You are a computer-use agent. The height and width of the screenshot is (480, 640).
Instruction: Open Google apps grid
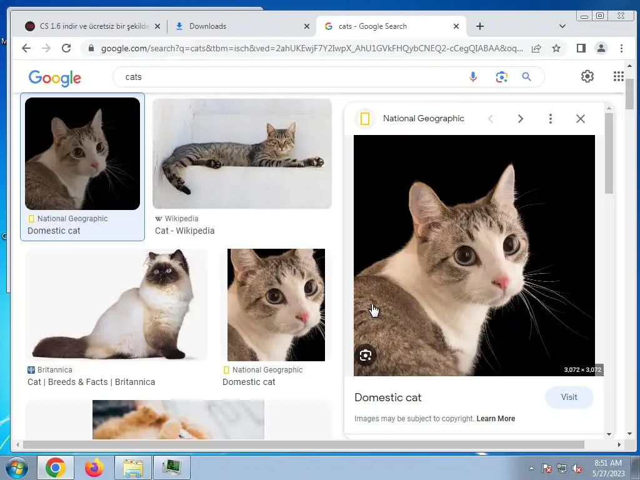[618, 76]
